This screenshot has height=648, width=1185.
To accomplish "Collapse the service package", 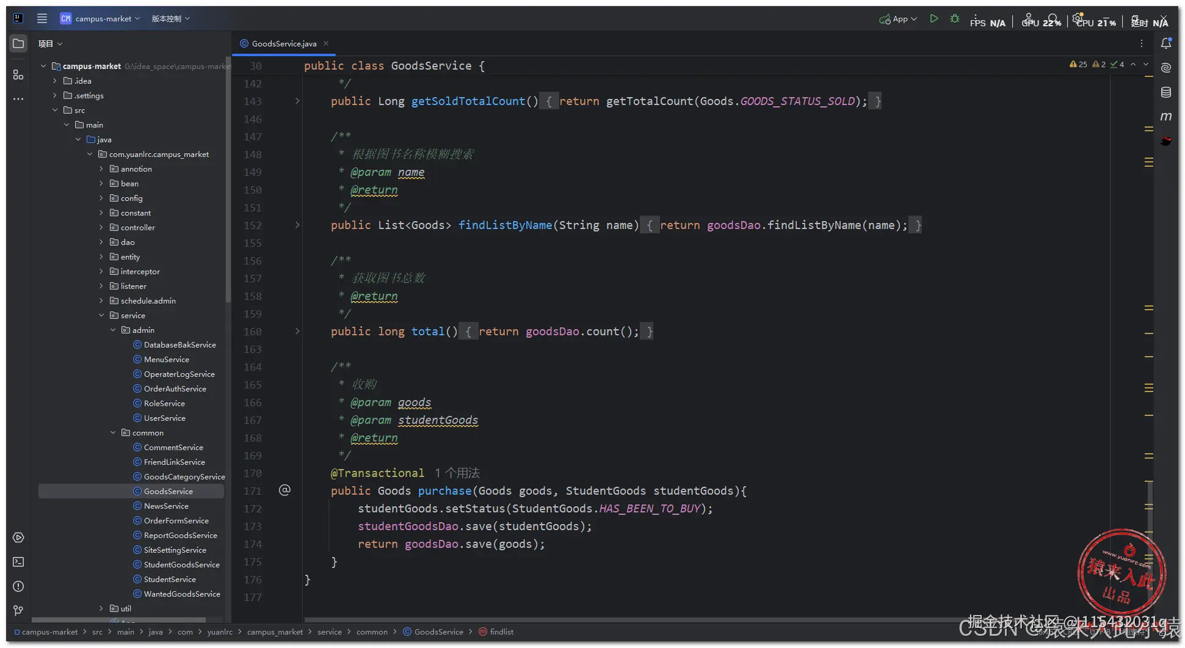I will [x=101, y=315].
